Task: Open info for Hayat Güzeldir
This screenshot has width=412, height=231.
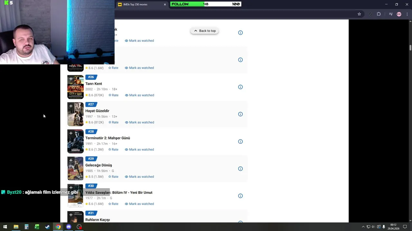Action: (x=240, y=114)
